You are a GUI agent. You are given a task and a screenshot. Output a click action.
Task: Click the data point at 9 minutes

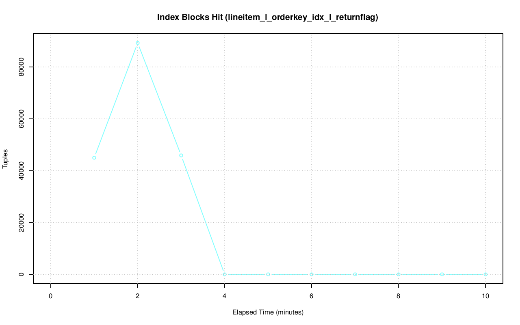pyautogui.click(x=442, y=274)
